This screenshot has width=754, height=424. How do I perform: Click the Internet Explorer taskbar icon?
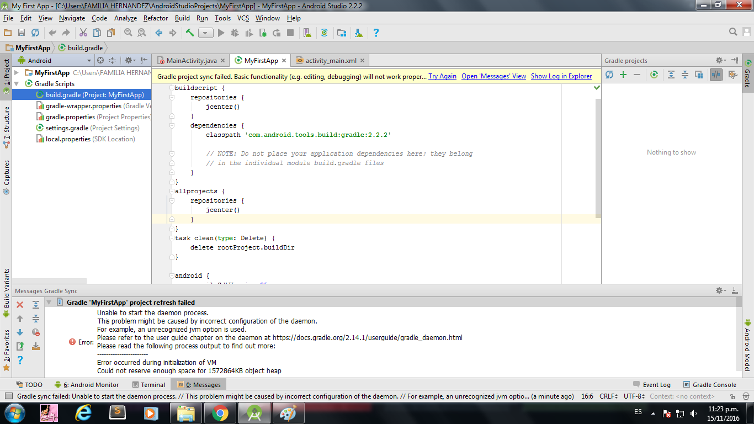coord(83,413)
